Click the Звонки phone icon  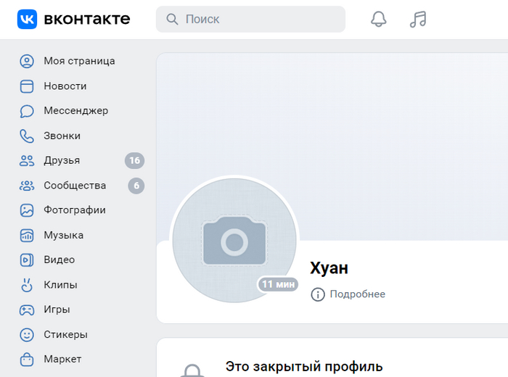(x=27, y=136)
